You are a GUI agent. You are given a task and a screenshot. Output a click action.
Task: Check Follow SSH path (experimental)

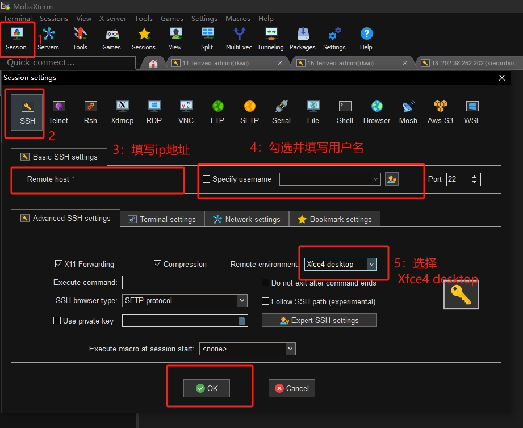point(266,301)
